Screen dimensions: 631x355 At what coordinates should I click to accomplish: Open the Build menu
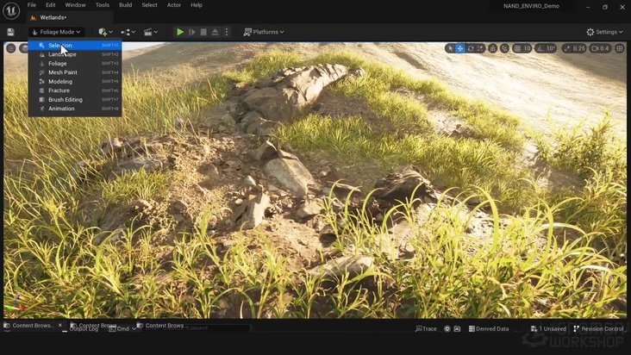tap(126, 5)
